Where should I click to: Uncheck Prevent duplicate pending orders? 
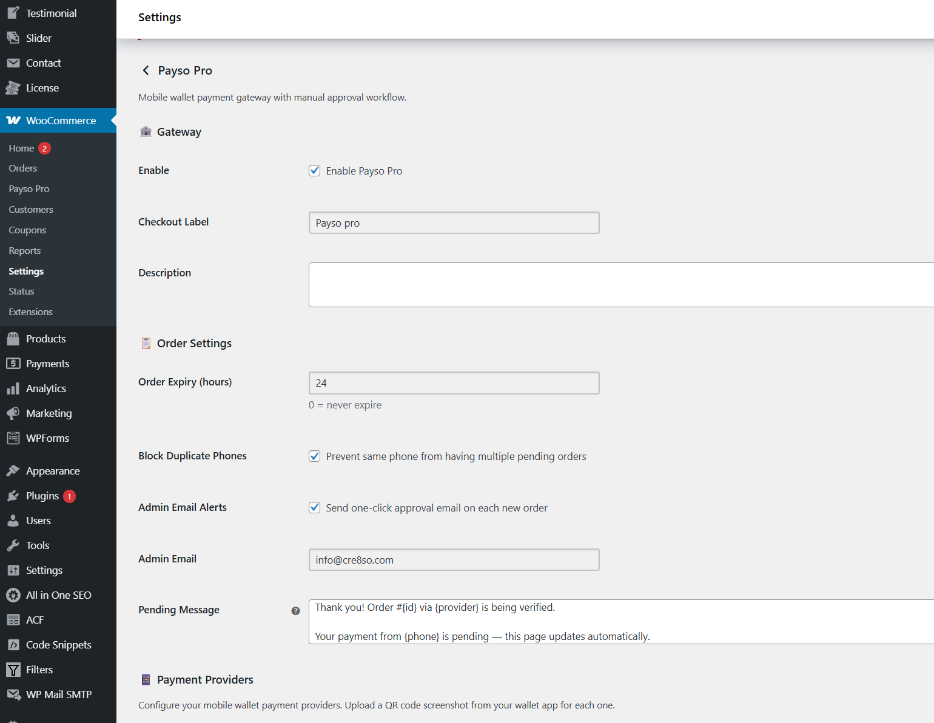pyautogui.click(x=314, y=456)
